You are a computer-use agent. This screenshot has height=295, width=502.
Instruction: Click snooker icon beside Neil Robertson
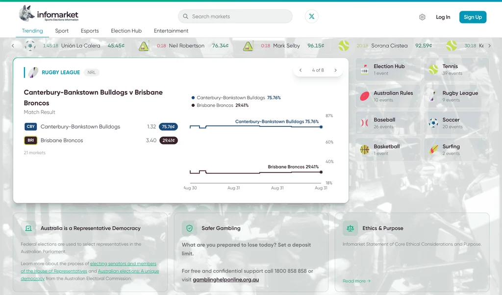pyautogui.click(x=144, y=46)
